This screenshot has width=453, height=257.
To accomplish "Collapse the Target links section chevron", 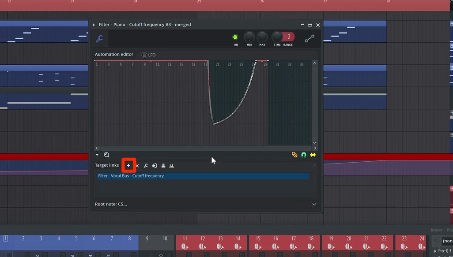I will [314, 166].
